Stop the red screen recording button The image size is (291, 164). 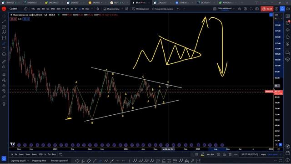pyautogui.click(x=267, y=9)
